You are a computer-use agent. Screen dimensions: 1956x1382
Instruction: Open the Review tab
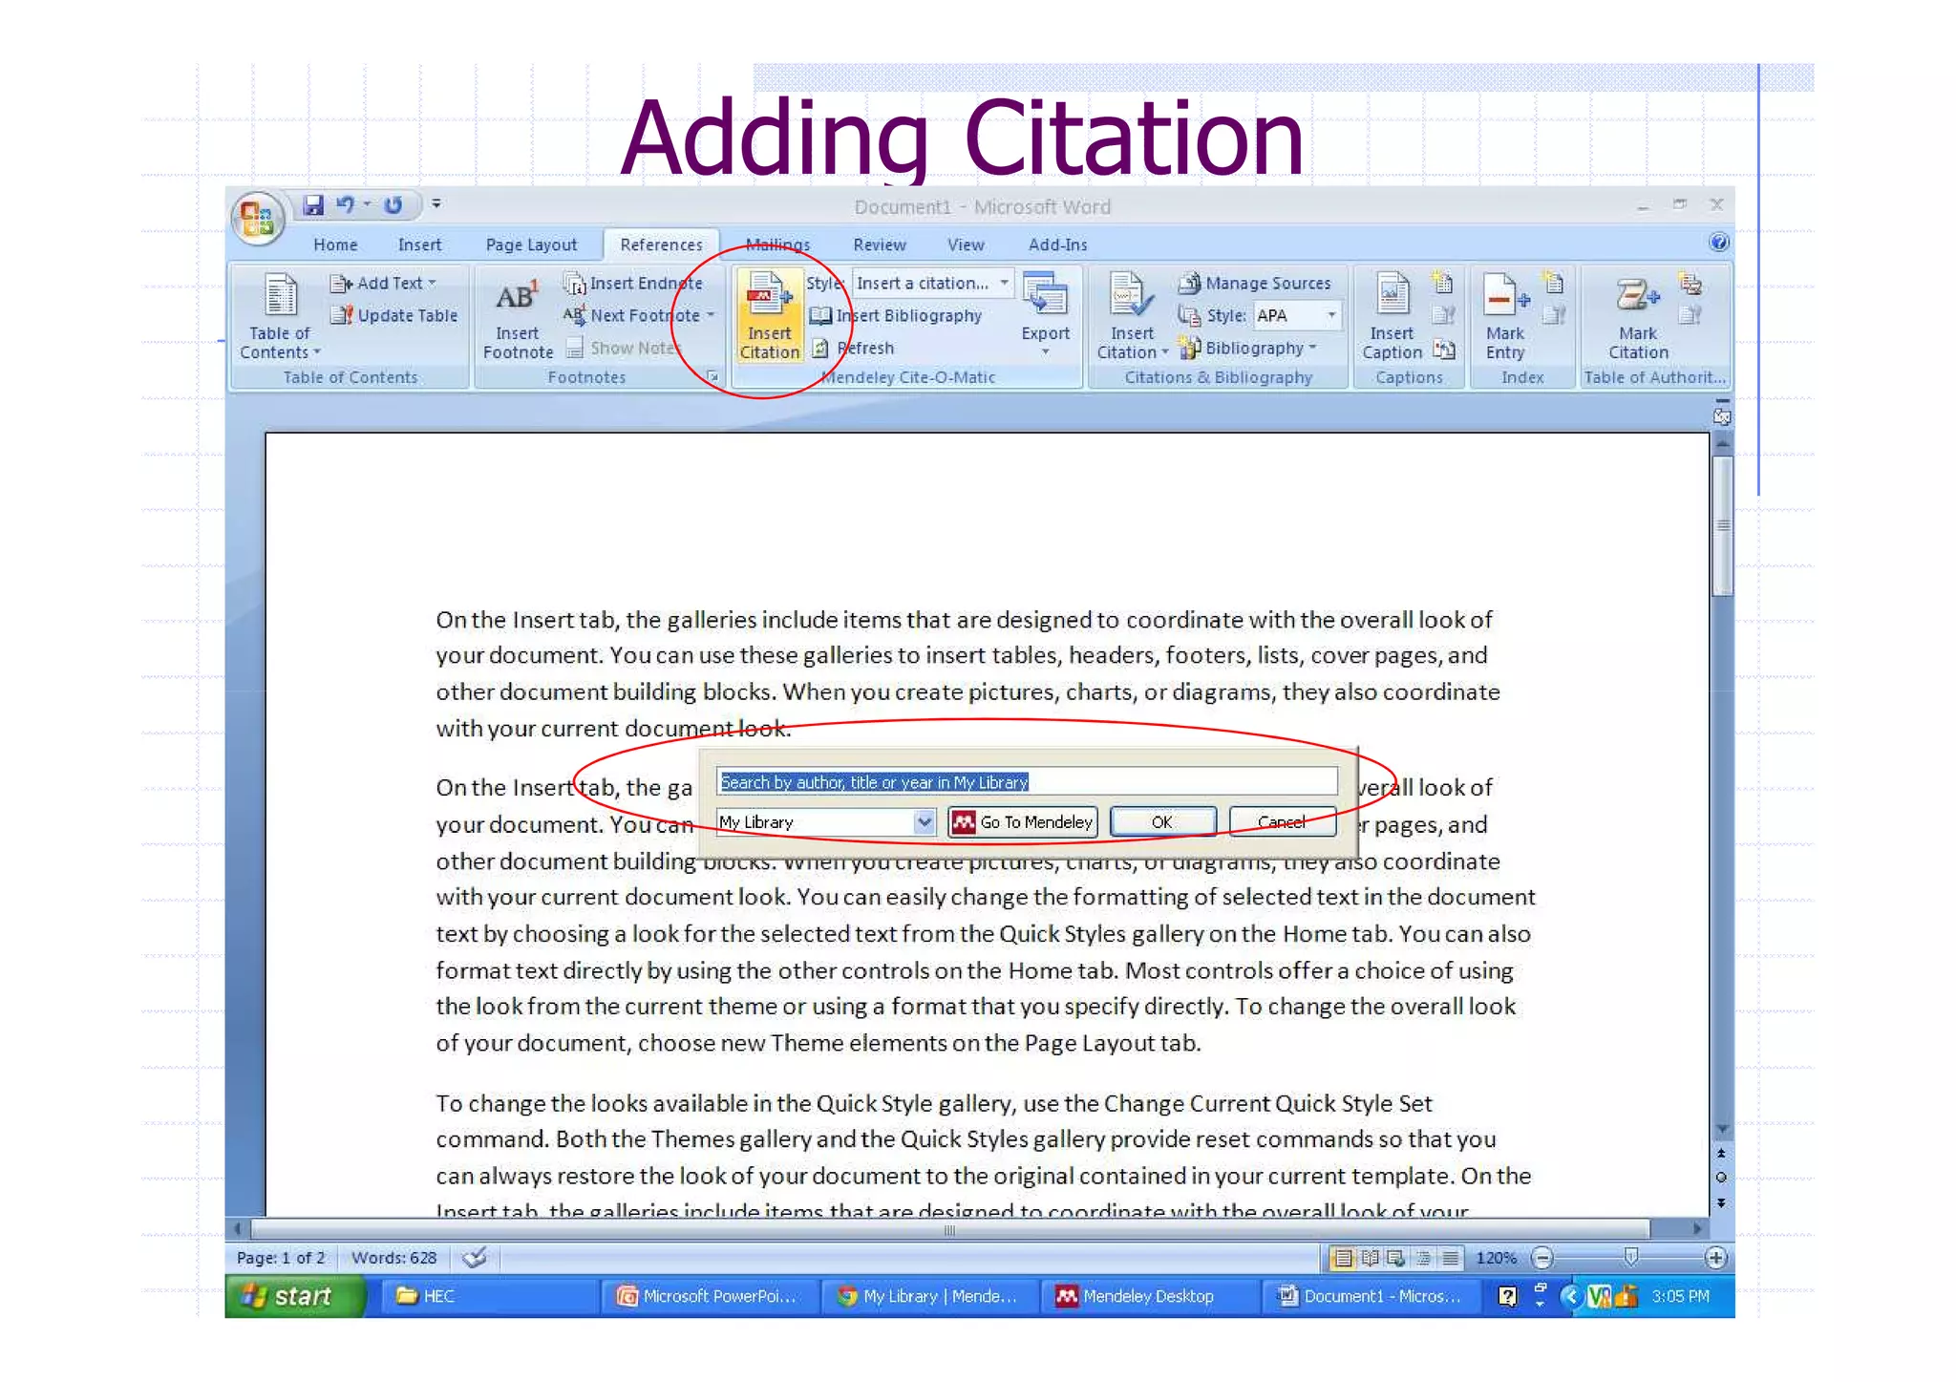[879, 245]
